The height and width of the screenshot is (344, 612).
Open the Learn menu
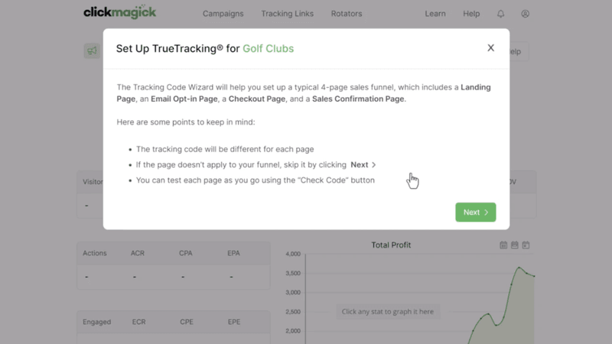(435, 14)
